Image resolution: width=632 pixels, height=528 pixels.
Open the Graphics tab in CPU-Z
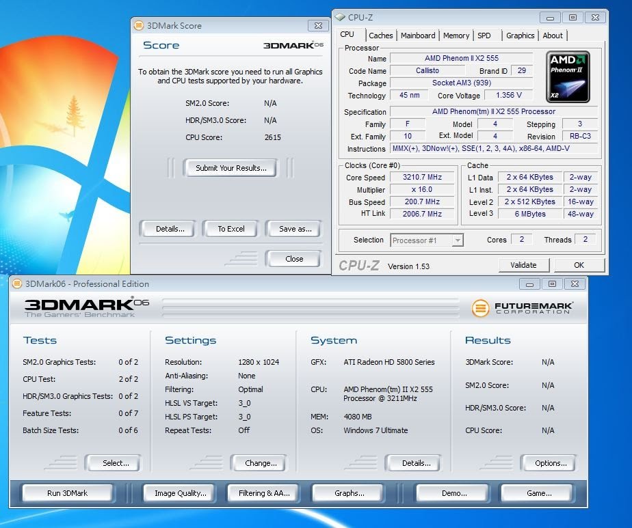tap(520, 36)
